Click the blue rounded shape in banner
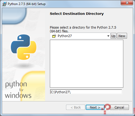Screen dimensions: 135x116 (x=14, y=16)
